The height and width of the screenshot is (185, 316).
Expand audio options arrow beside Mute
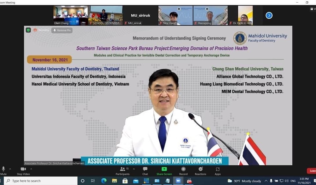point(10,169)
